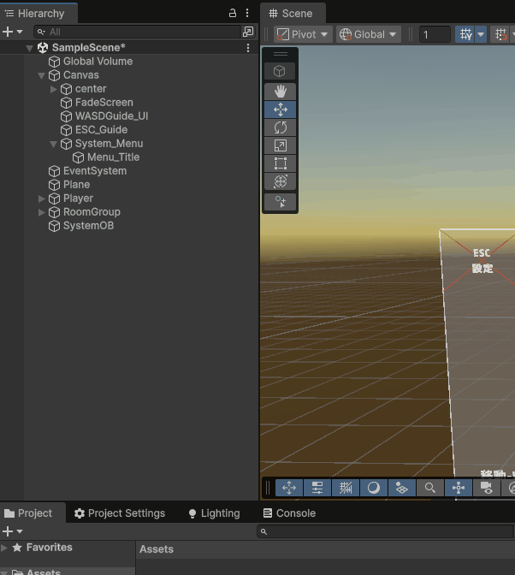This screenshot has width=515, height=575.
Task: Select the Transform tool
Action: 280,181
